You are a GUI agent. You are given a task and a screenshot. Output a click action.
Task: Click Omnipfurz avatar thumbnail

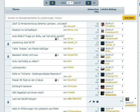click(102, 25)
